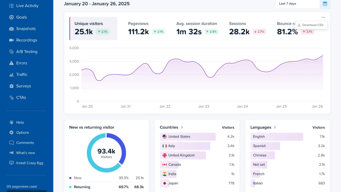The width and height of the screenshot is (341, 192).
Task: Click the Returning 69.7% percentage value
Action: pos(124,187)
